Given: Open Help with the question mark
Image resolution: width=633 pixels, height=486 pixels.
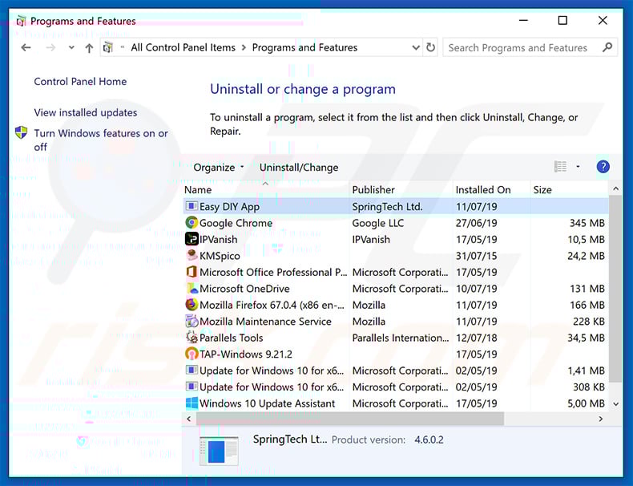Looking at the screenshot, I should [603, 167].
